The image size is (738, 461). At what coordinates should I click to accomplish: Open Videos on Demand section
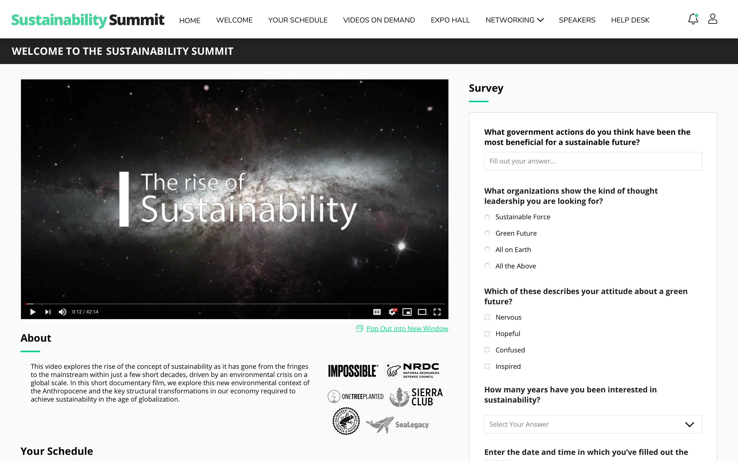379,20
